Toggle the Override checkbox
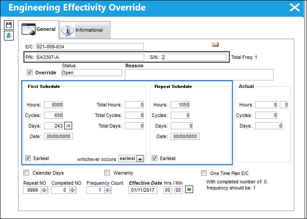Viewport: 307px width, 219px height. pyautogui.click(x=29, y=73)
